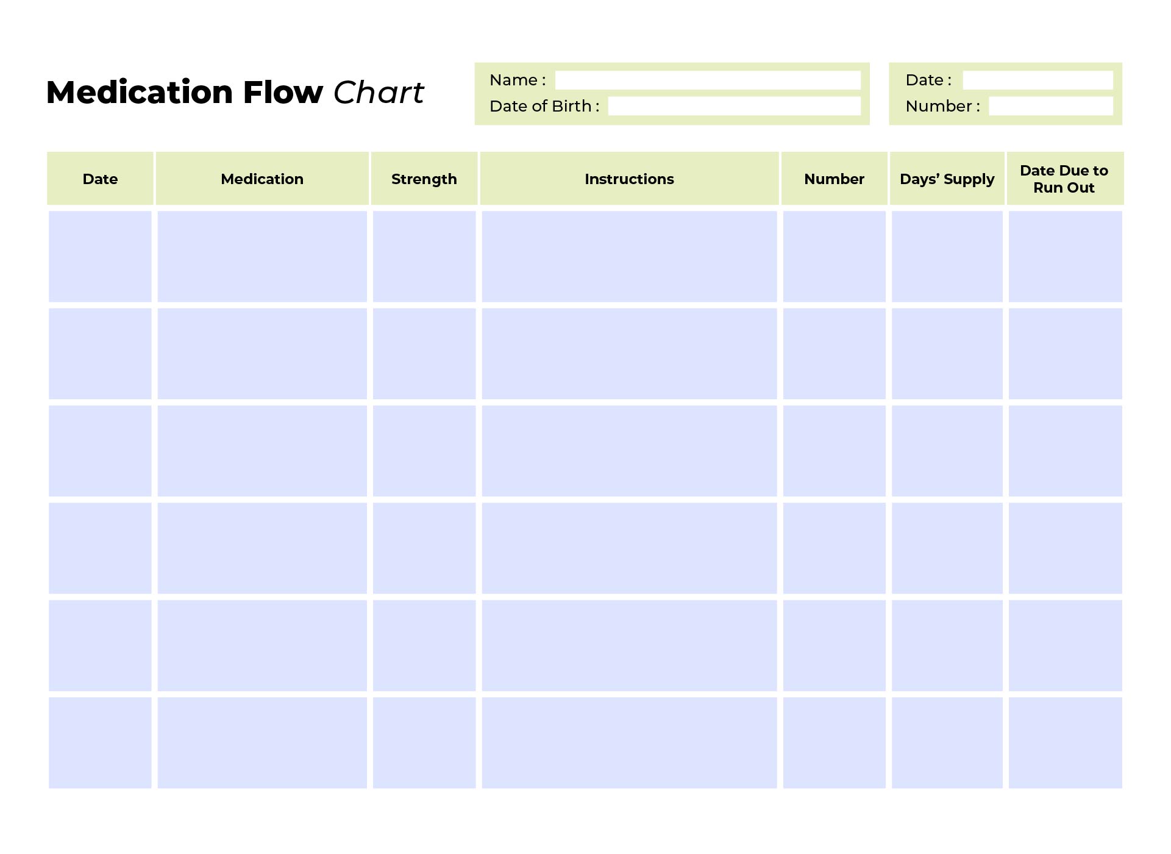
Task: Click the third-row Days' Supply cell
Action: tap(947, 451)
